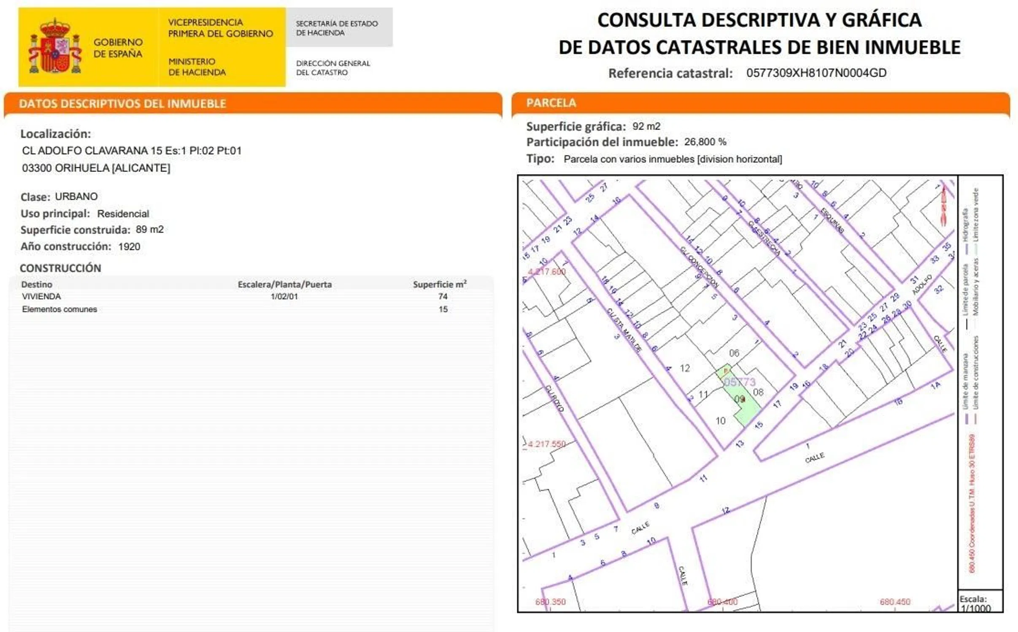The width and height of the screenshot is (1018, 632).
Task: Select the PARCELA section header
Action: point(551,103)
